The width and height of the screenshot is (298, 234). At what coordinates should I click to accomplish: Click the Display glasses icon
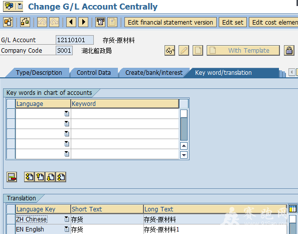coord(170,50)
